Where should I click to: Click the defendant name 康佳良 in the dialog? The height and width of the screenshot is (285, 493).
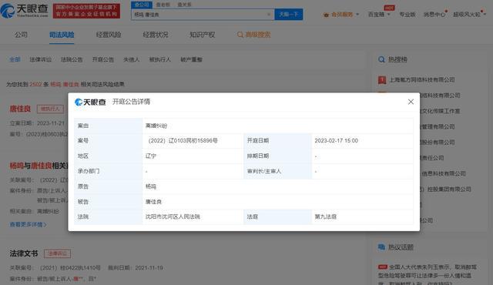tap(153, 202)
